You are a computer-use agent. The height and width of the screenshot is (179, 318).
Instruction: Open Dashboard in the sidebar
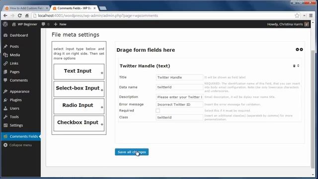[x=19, y=35]
